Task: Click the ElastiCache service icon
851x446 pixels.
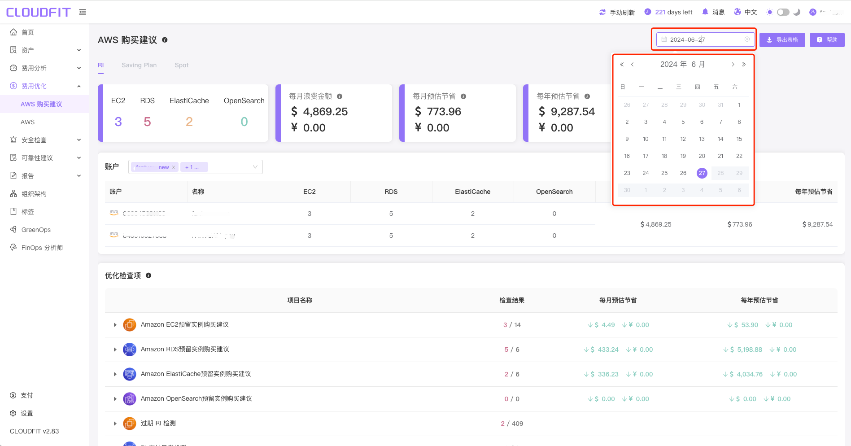Action: [x=130, y=374]
